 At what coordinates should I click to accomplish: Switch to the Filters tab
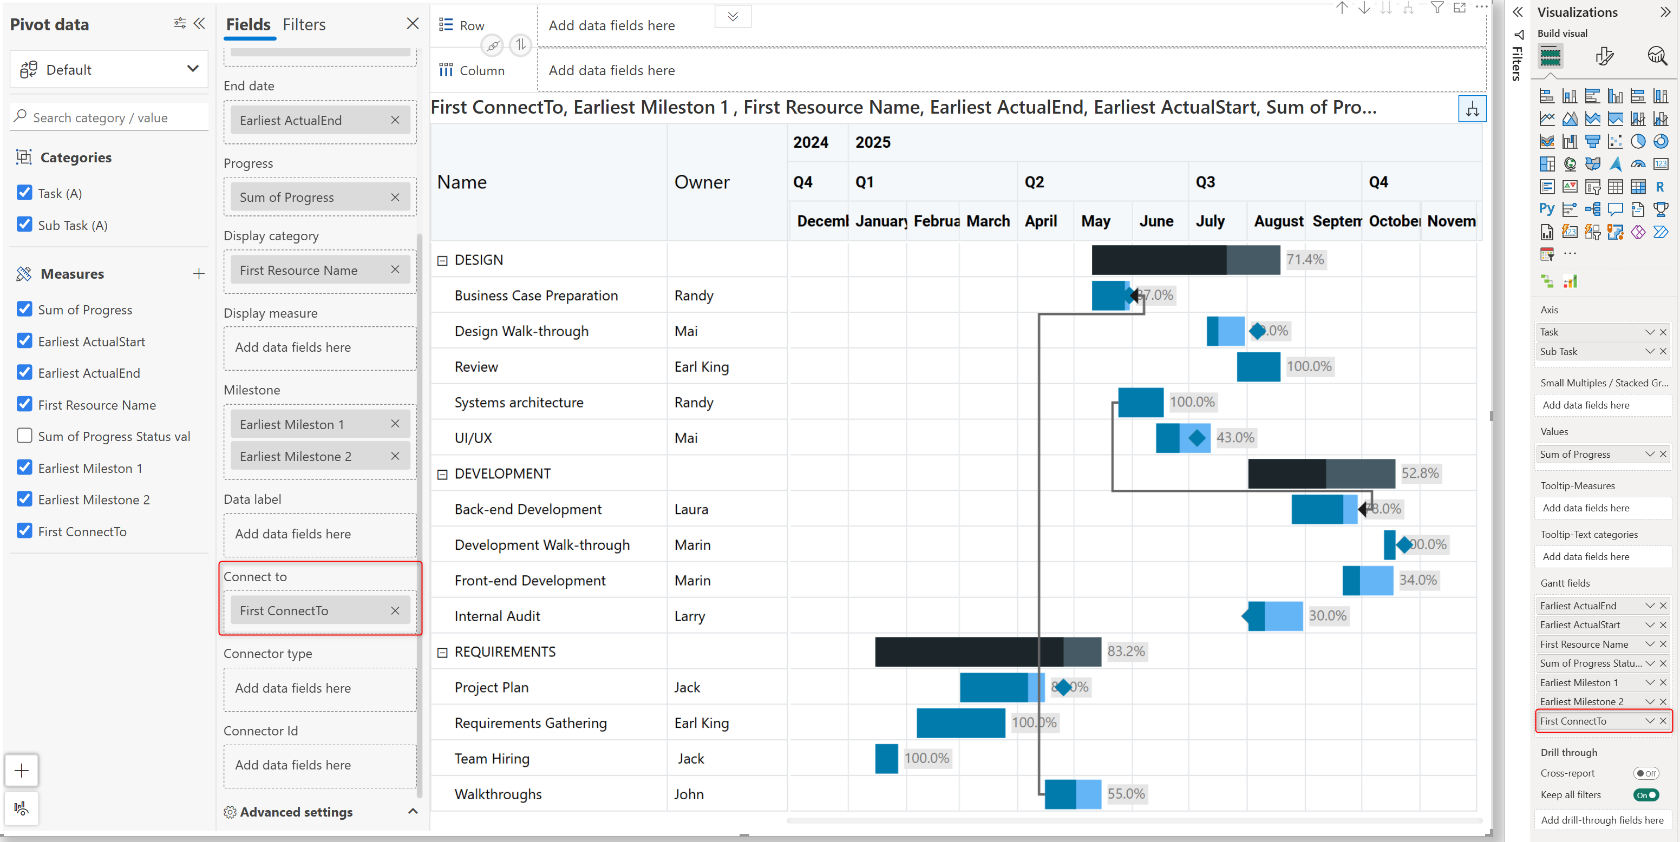coord(304,25)
